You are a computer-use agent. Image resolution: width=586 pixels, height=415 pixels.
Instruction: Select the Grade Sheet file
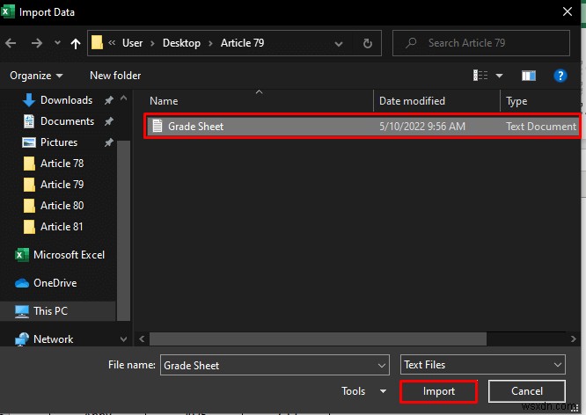pyautogui.click(x=363, y=127)
